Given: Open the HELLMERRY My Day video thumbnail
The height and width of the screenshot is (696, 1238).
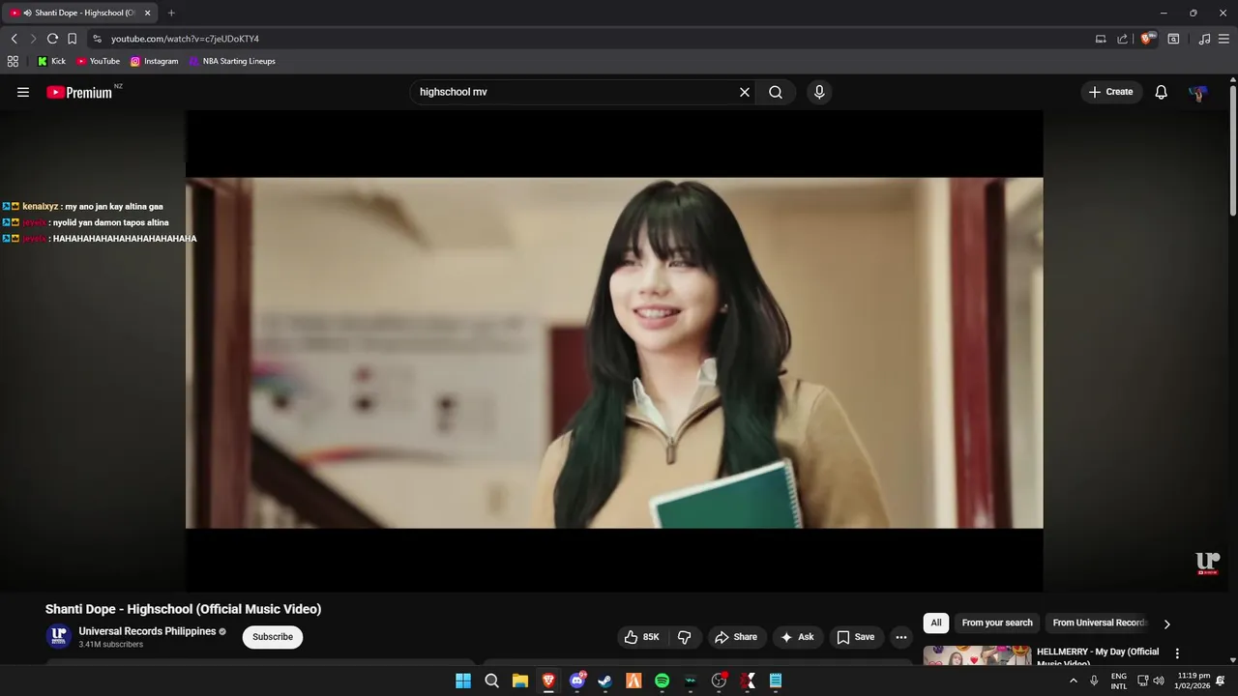Looking at the screenshot, I should click(977, 655).
